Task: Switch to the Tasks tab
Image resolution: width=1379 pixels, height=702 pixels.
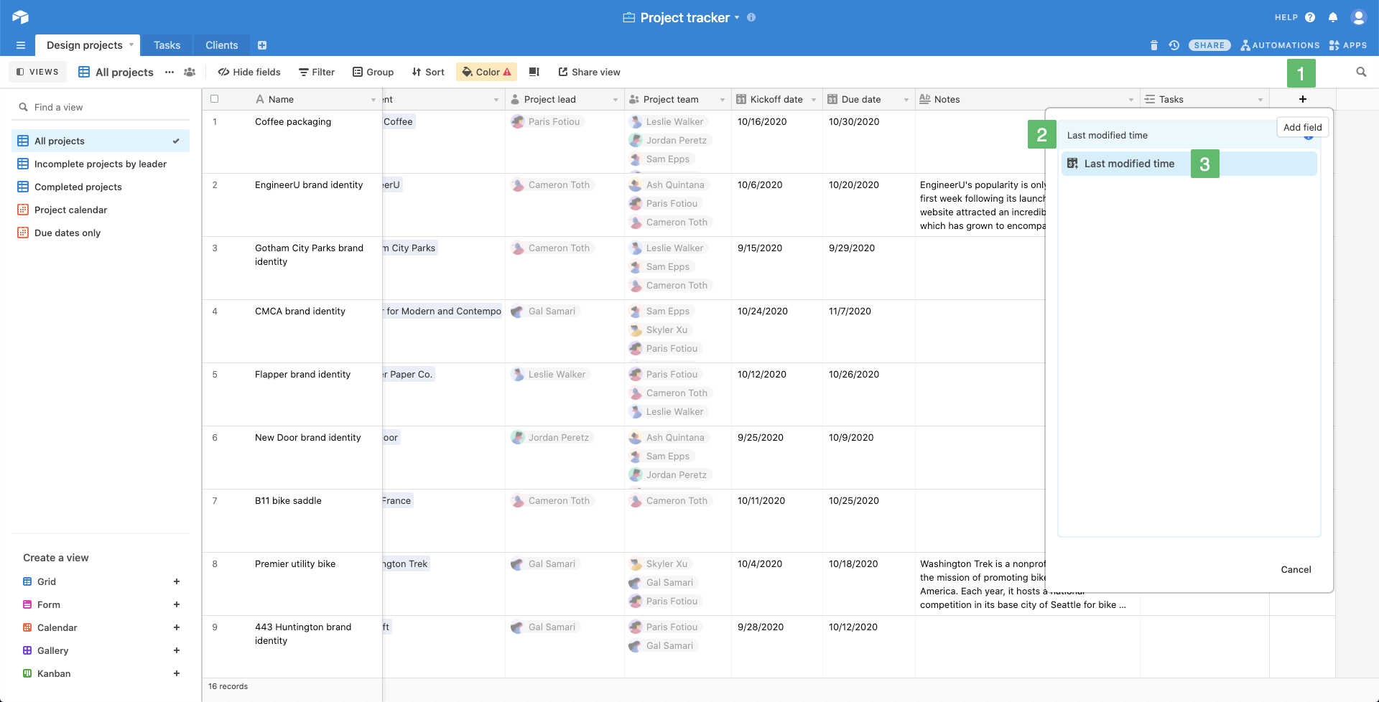Action: [x=167, y=45]
